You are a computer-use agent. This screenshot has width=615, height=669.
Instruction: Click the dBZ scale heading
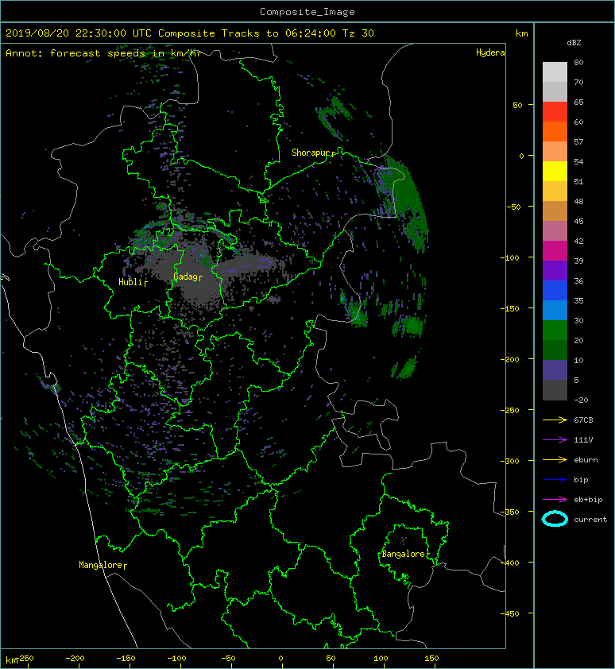pyautogui.click(x=574, y=43)
